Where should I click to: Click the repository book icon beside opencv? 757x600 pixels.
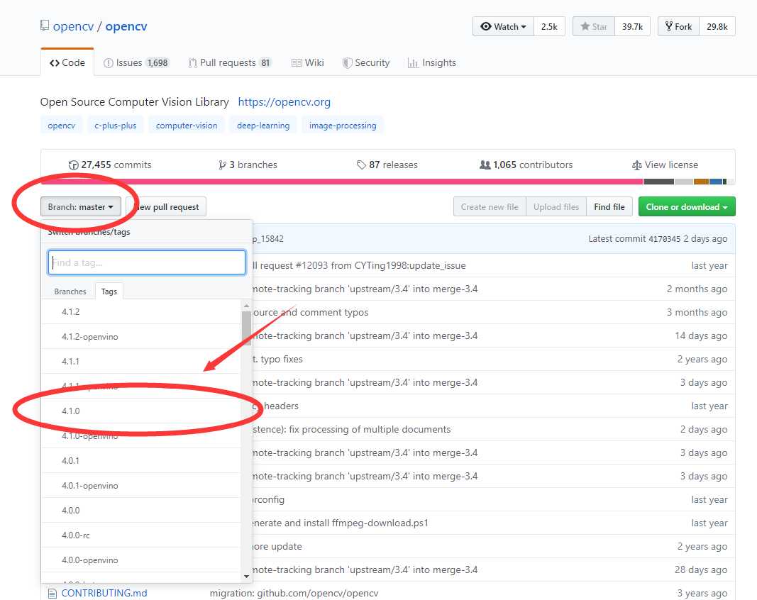click(45, 26)
